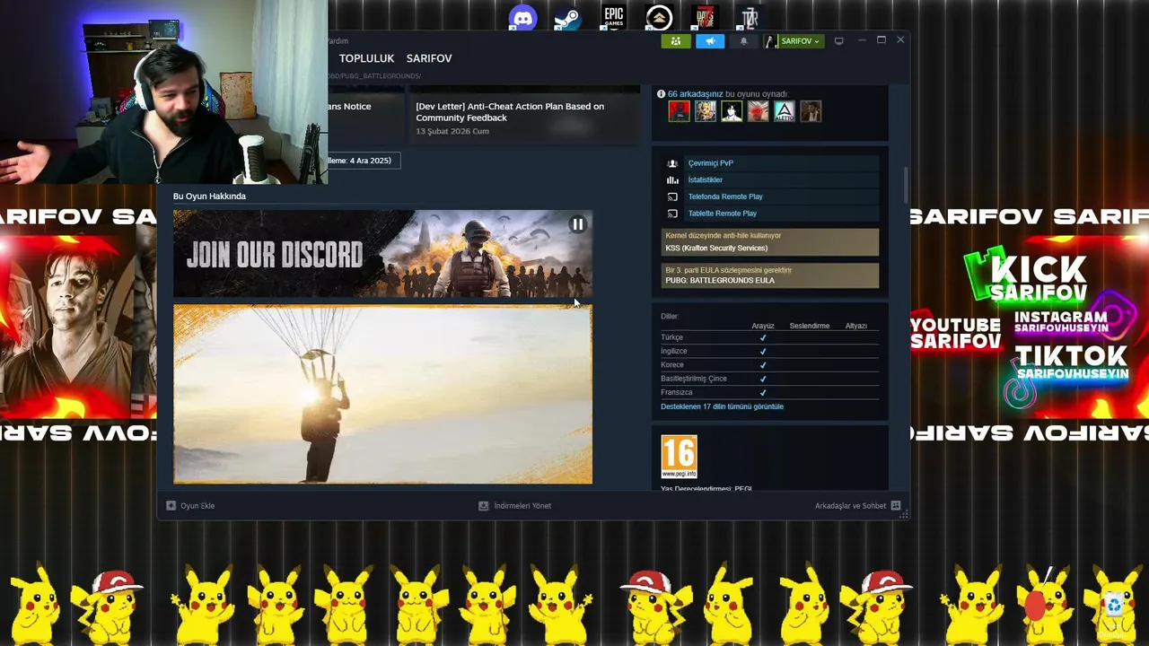Click the blue megaphone announcements button

[x=710, y=41]
